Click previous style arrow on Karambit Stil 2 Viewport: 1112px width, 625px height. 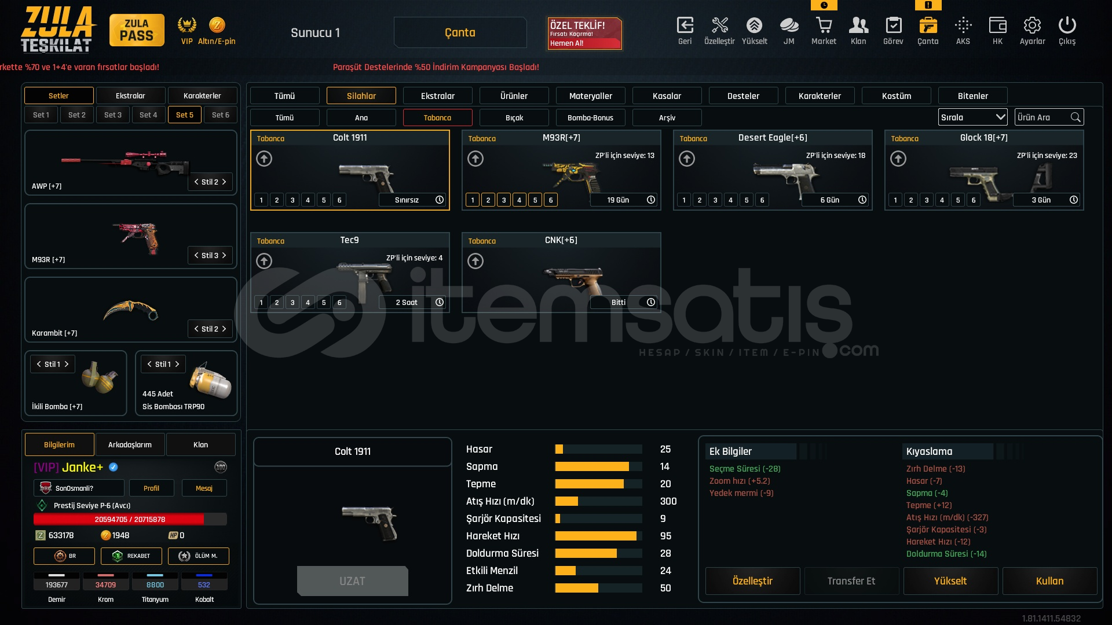[x=196, y=329]
